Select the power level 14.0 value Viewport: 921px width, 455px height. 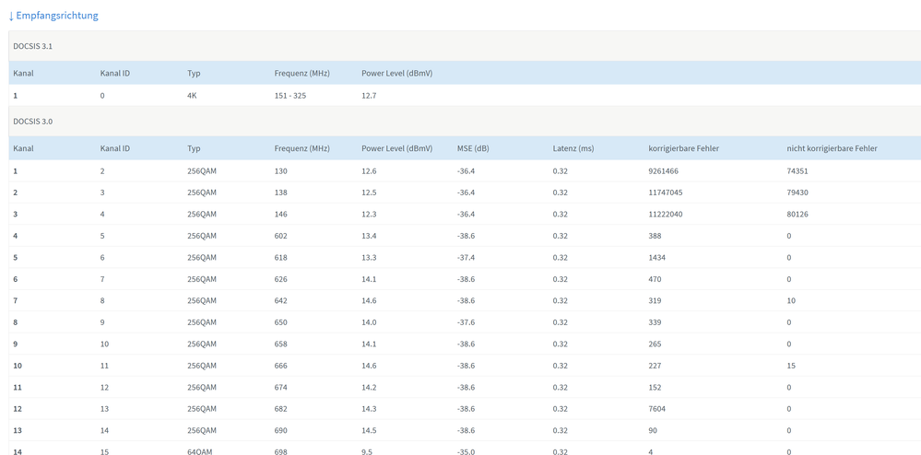click(369, 322)
